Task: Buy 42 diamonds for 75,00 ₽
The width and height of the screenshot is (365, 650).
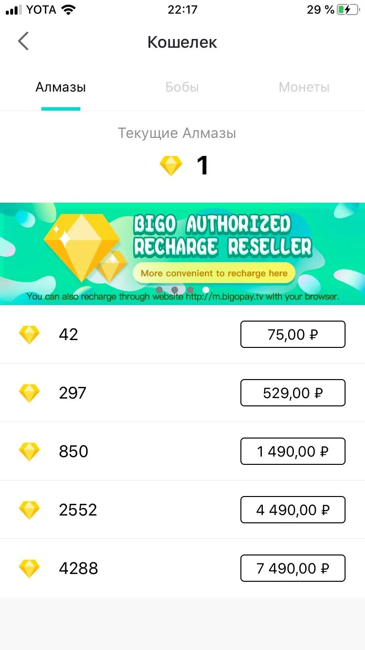Action: point(293,334)
